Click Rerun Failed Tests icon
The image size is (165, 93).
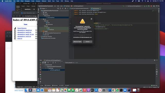(40, 65)
